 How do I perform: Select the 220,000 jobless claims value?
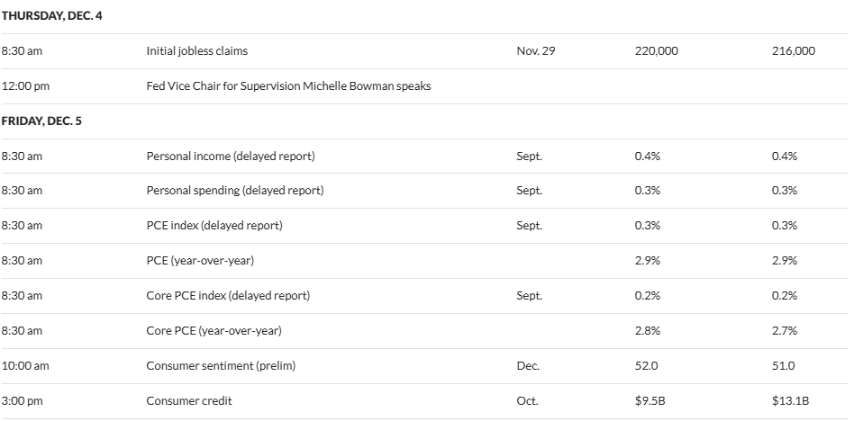pos(656,51)
